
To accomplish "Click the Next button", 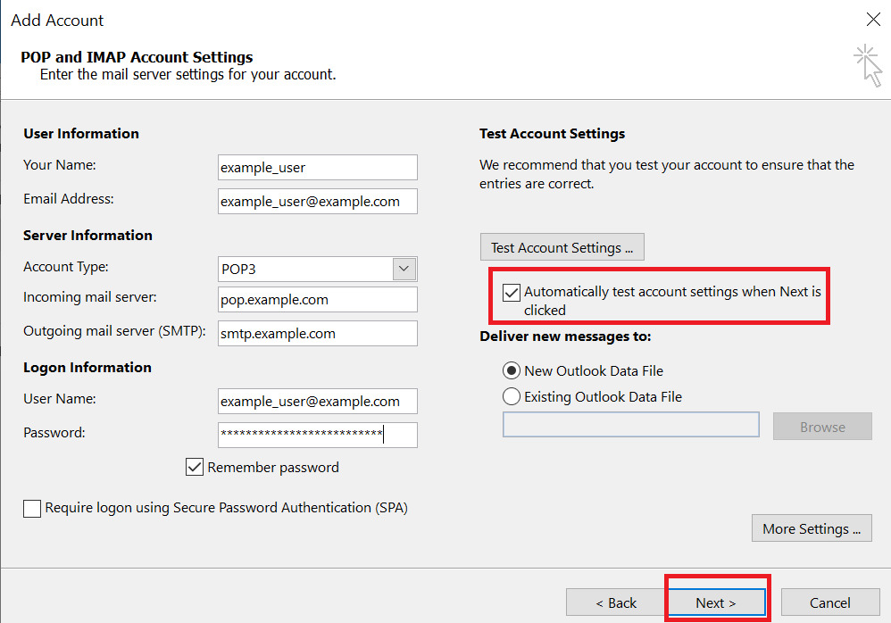I will click(x=717, y=602).
